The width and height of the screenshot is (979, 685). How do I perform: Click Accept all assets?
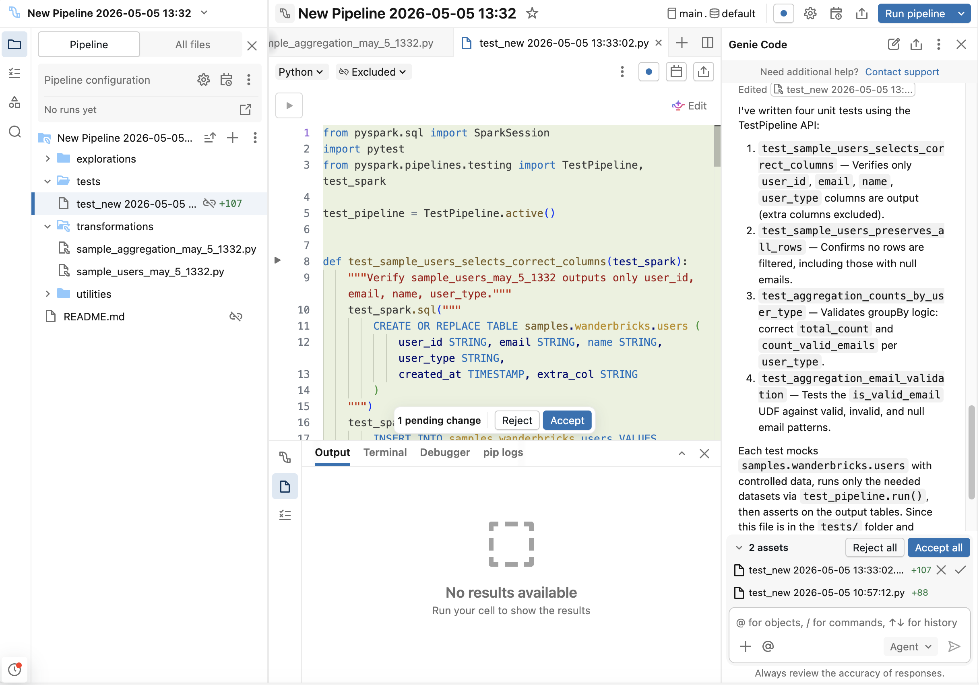click(x=938, y=548)
